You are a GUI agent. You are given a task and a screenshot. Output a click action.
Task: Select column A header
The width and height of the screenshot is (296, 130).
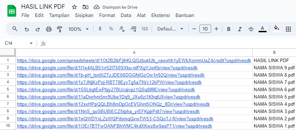tap(134, 52)
